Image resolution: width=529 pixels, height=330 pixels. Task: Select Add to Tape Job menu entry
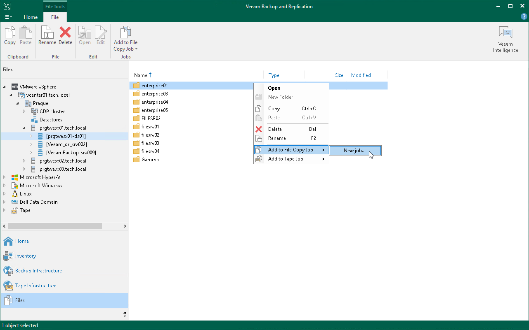[291, 159]
